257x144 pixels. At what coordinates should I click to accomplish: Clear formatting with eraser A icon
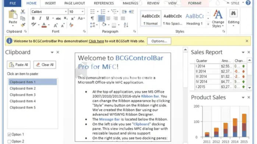tap(71, 25)
